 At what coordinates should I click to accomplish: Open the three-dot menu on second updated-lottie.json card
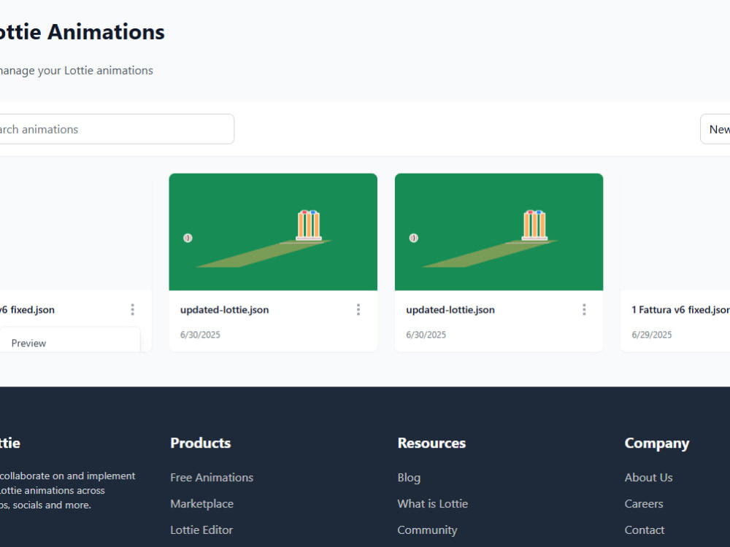tap(584, 310)
